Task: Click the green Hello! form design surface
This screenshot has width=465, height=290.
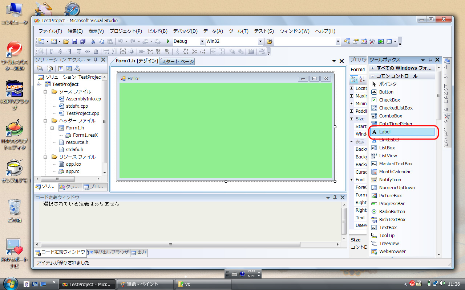Action: (225, 130)
